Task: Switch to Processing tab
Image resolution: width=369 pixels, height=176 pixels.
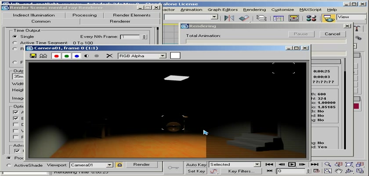Action: pyautogui.click(x=84, y=15)
